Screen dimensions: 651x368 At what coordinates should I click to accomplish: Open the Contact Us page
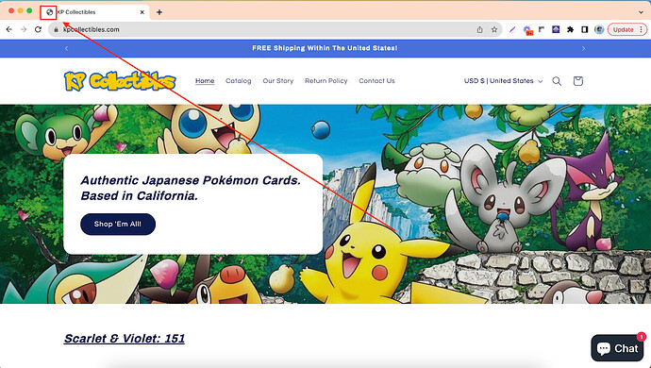[376, 81]
